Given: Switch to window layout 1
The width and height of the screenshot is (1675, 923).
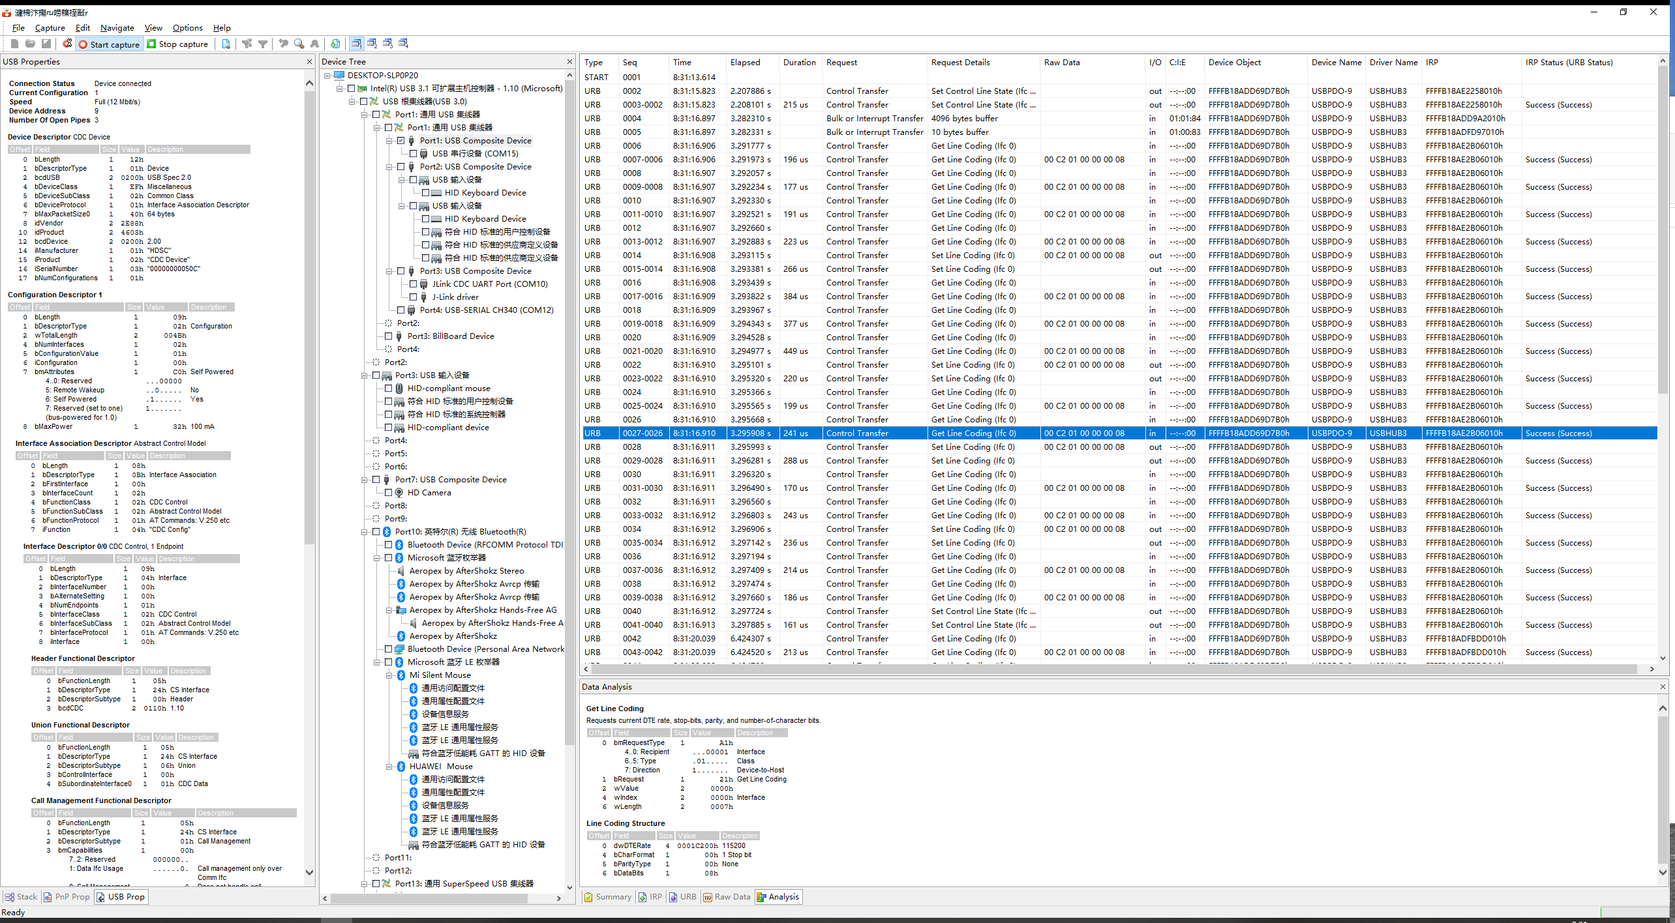Looking at the screenshot, I should [356, 44].
